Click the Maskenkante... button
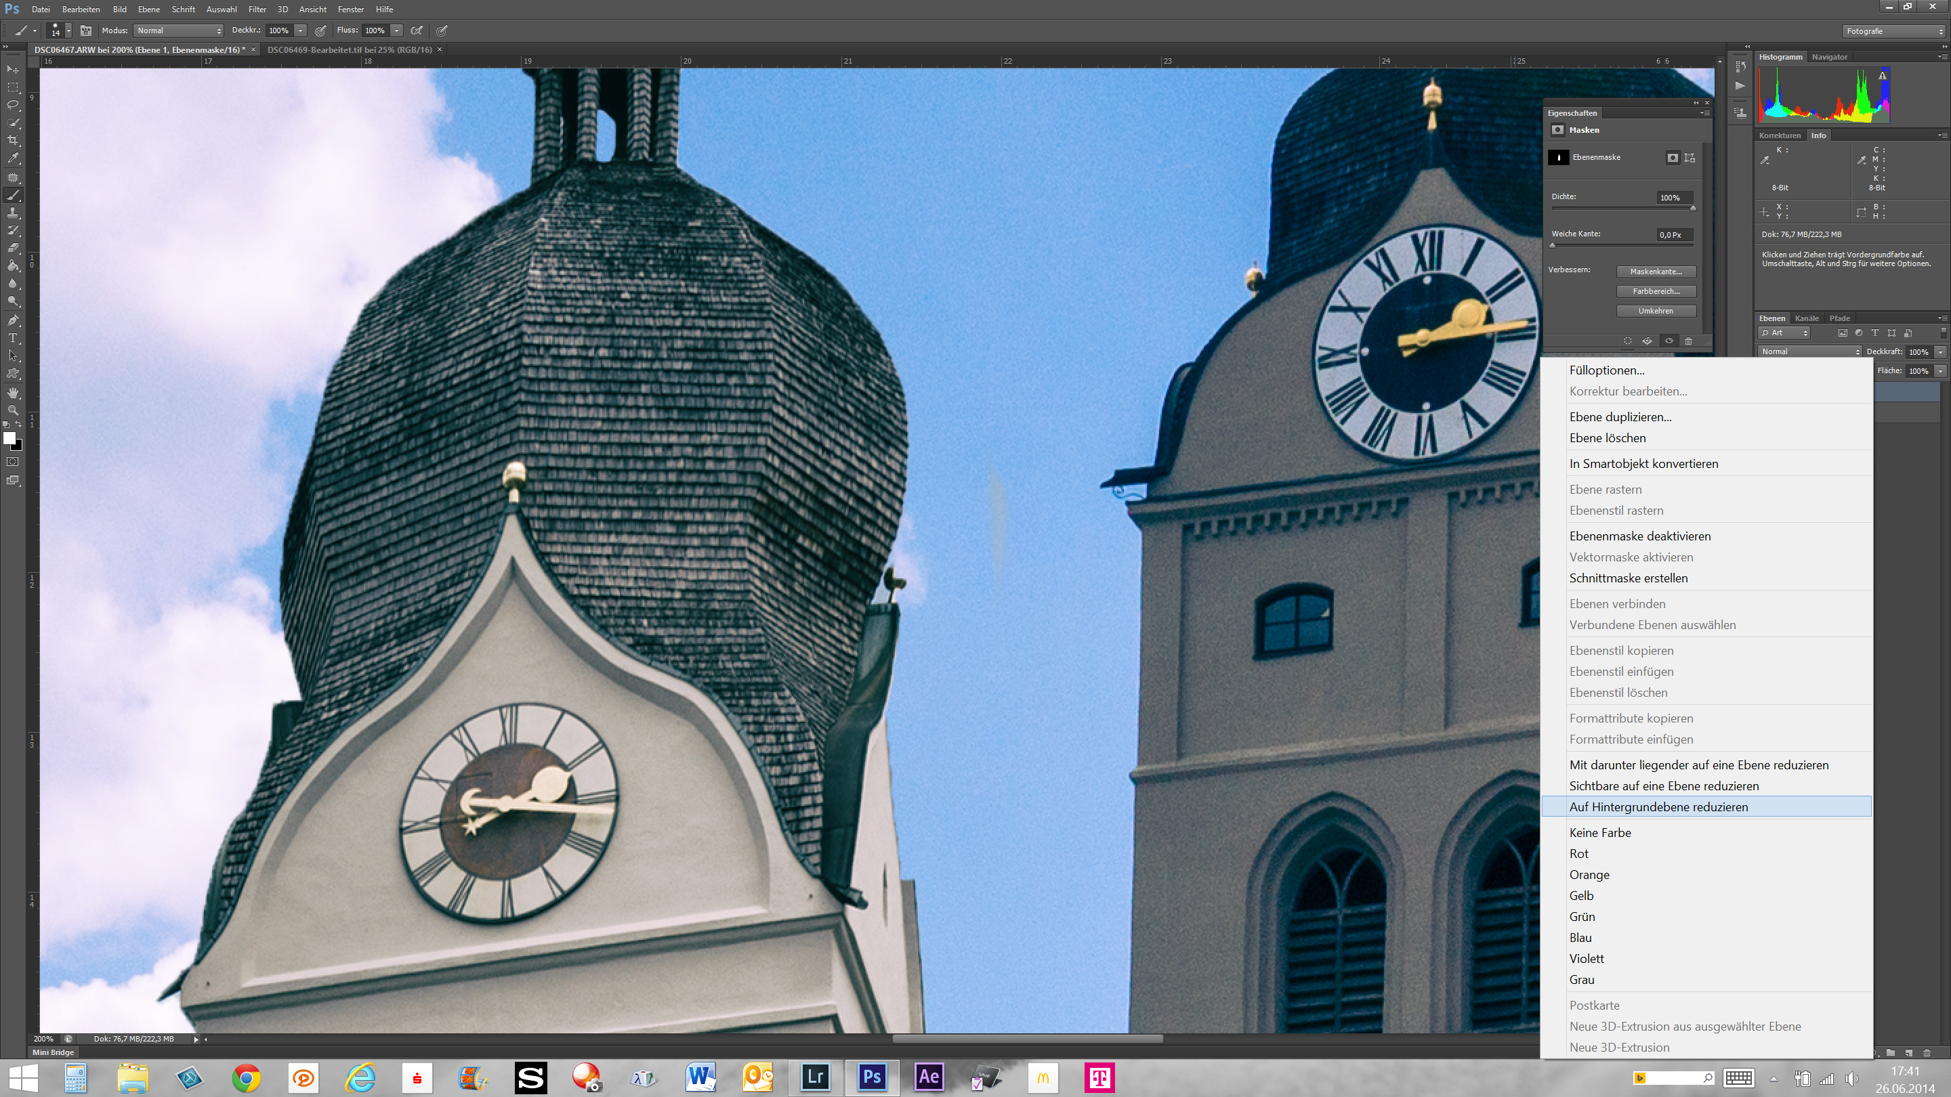The image size is (1951, 1097). [1656, 272]
